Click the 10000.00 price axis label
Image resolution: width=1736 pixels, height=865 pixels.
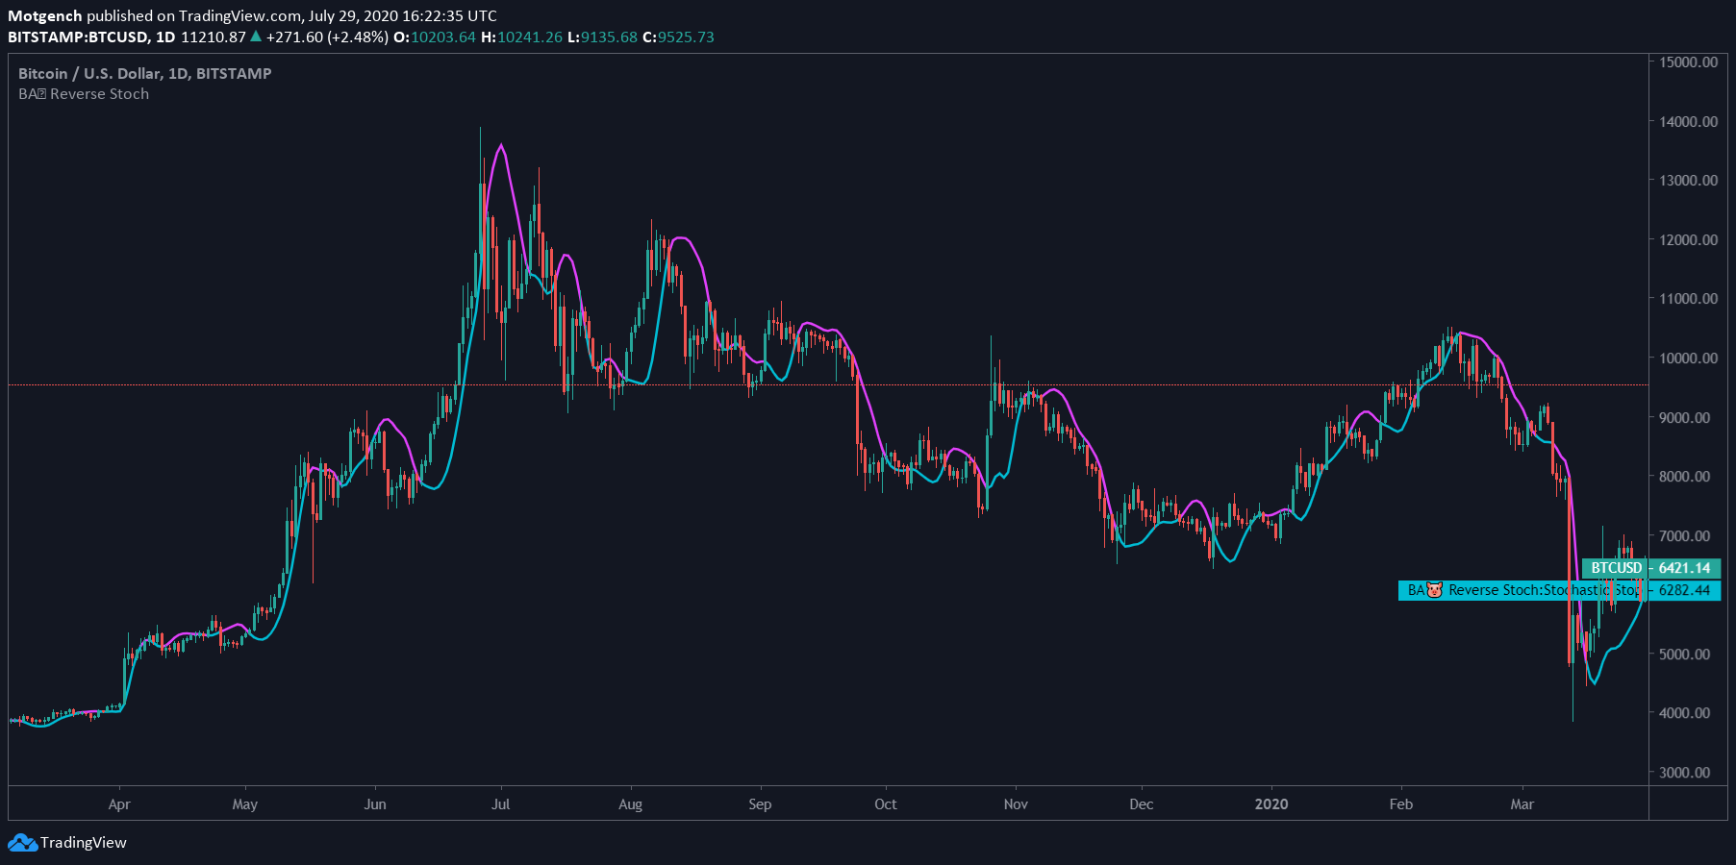1688,358
